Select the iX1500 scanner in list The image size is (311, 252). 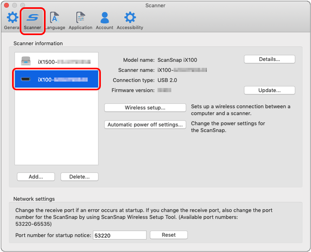(56, 61)
